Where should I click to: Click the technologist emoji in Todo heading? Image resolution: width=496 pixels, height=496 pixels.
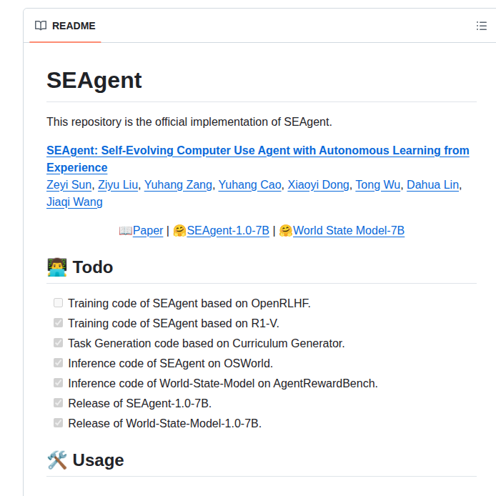(57, 267)
